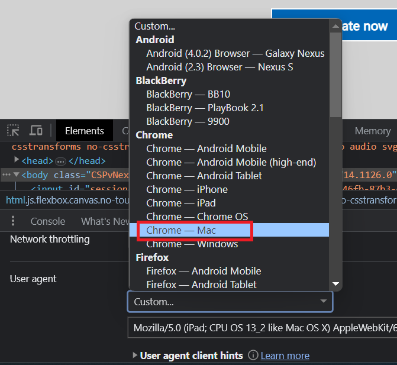Image resolution: width=397 pixels, height=365 pixels.
Task: Click the dropdown list scroll down arrow
Action: [x=335, y=284]
